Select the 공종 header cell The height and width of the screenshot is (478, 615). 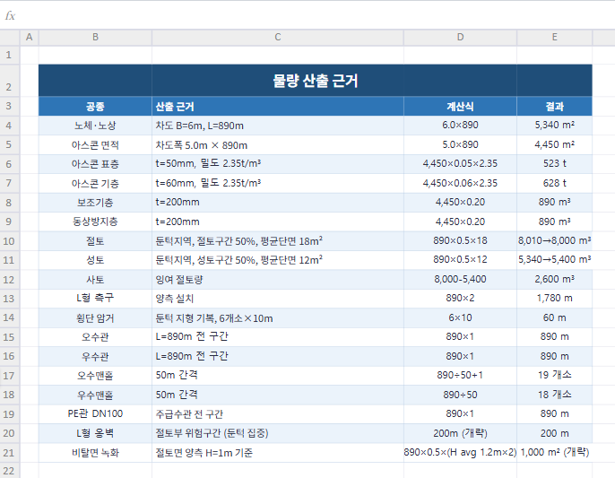[x=95, y=106]
